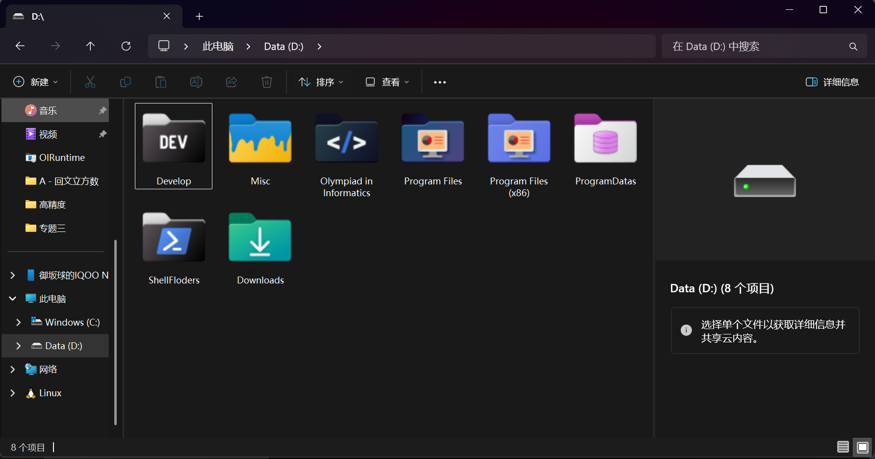
Task: Open A - 回文立方数 folder in sidebar
Action: (x=55, y=181)
